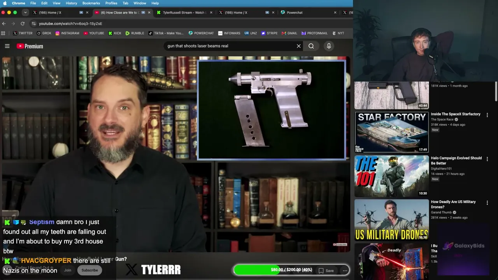Open the PROTONMAIL bookmark

[314, 33]
